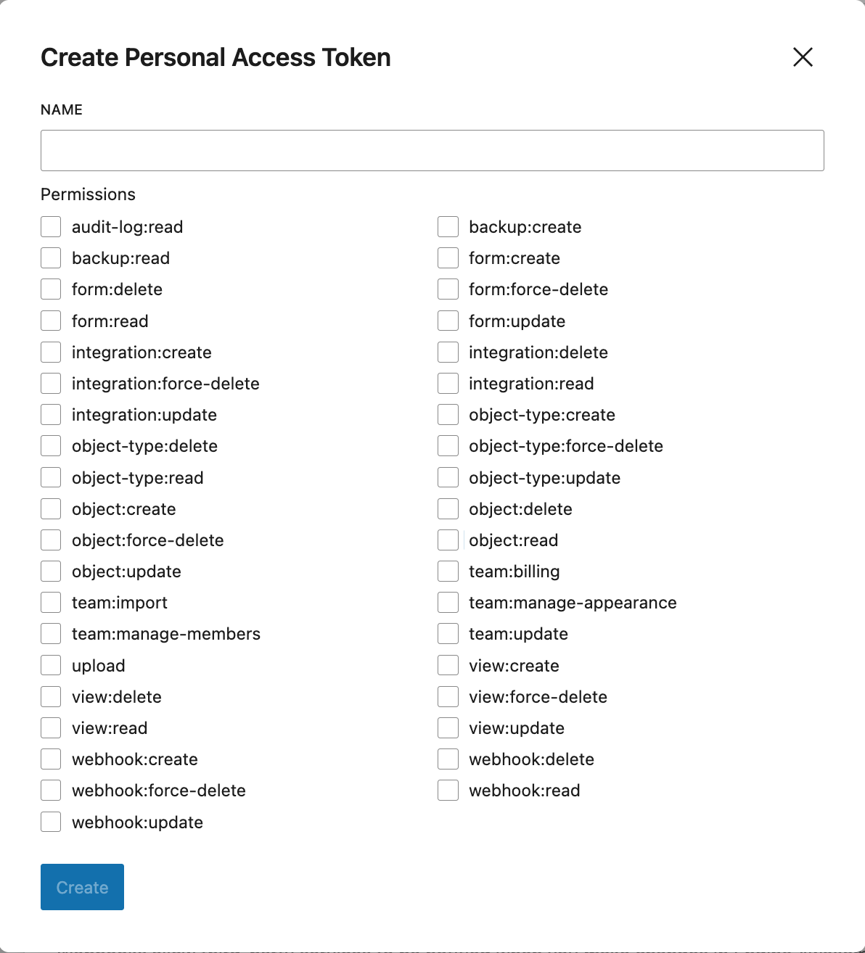Enable the webhook:update permission
Viewport: 865px width, 953px height.
point(50,822)
